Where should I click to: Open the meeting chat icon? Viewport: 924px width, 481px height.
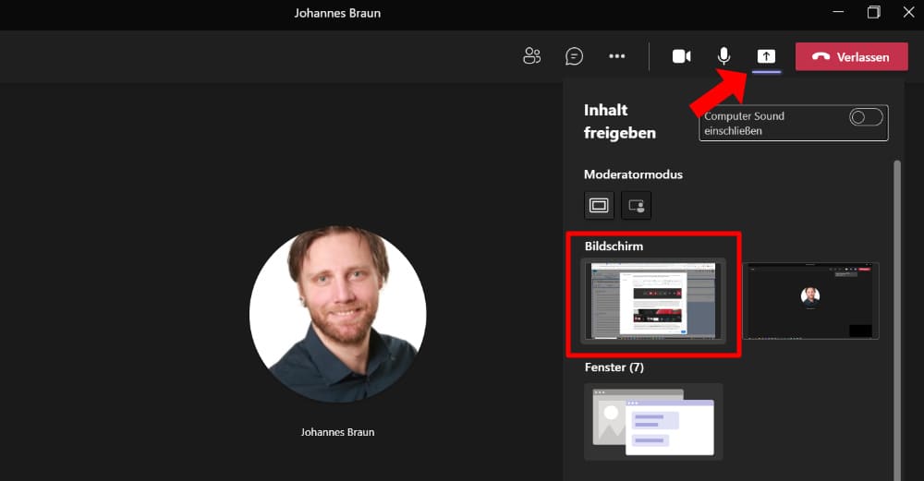click(x=574, y=56)
